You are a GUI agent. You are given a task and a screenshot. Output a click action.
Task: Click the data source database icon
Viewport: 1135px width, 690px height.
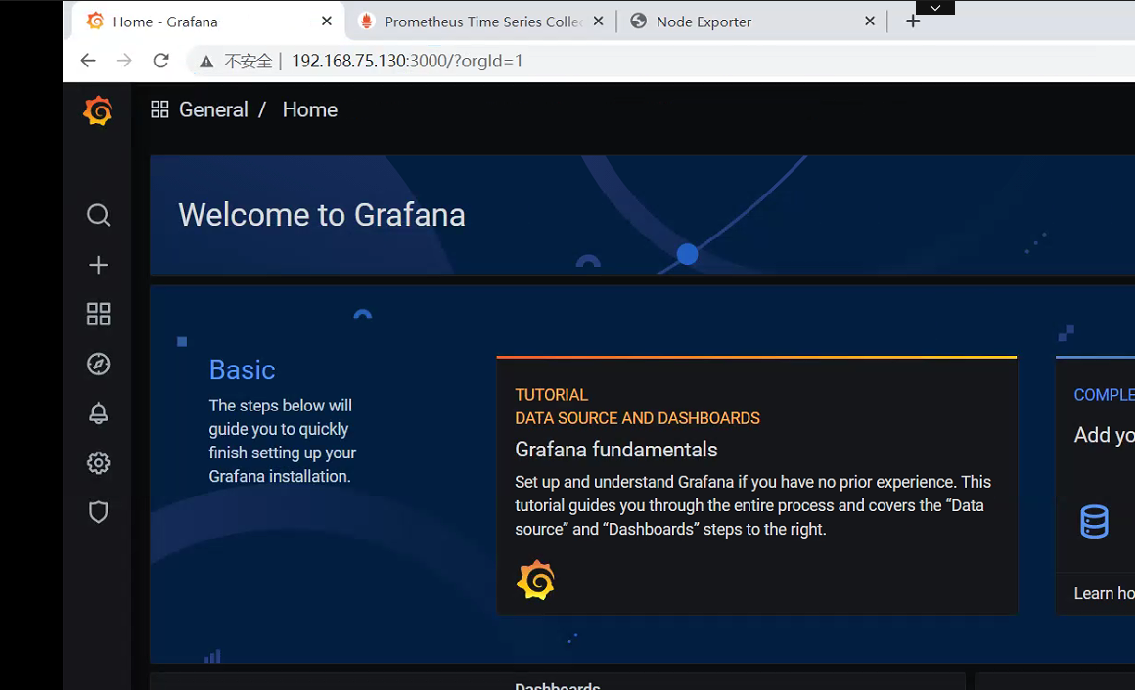point(1094,522)
